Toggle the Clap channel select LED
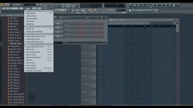Screen dimensions: 193x108 tap(66, 28)
